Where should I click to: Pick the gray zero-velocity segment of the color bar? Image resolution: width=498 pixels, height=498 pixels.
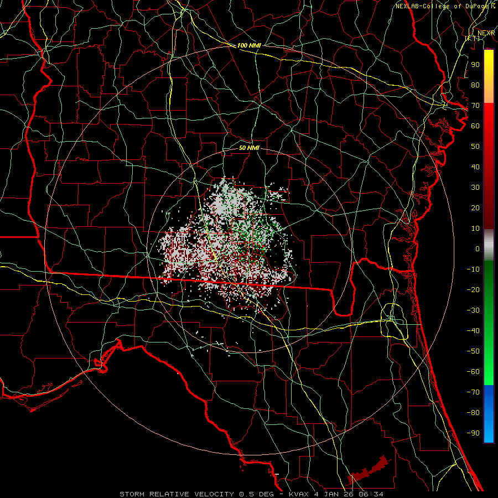click(x=489, y=245)
